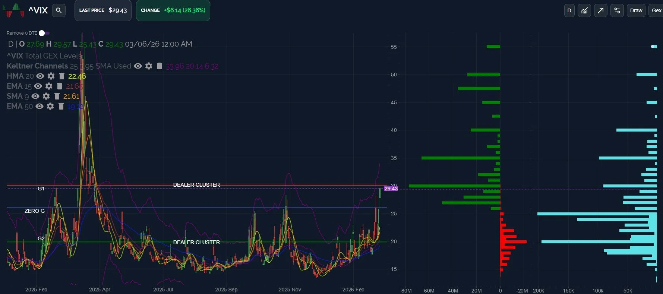
Task: Delete the EMA 50 indicator
Action: (61, 106)
